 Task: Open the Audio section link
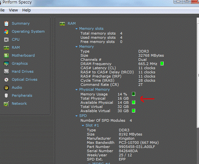tap(17, 87)
